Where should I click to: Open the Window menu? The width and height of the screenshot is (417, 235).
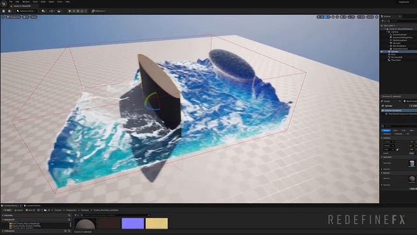pyautogui.click(x=26, y=1)
